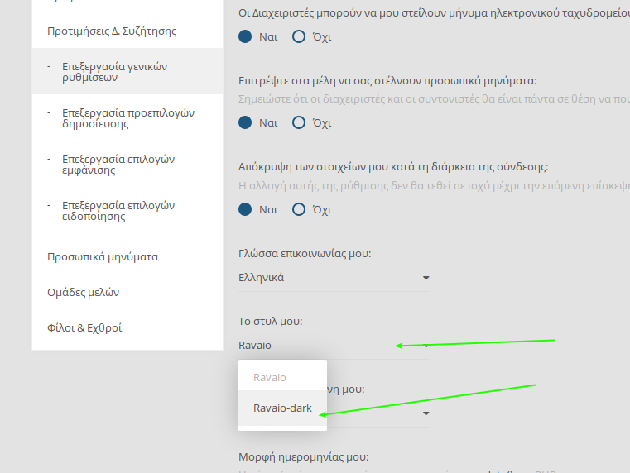The height and width of the screenshot is (473, 630).
Task: Select Ναι to allow members' private messages
Action: click(x=245, y=122)
